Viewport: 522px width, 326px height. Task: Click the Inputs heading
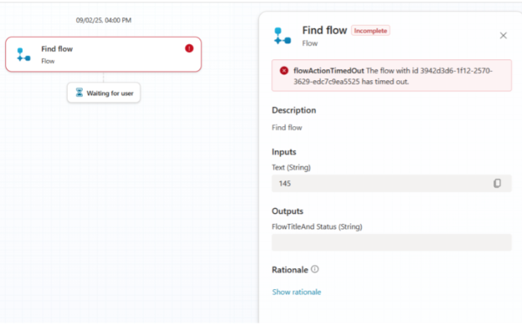[x=284, y=152]
